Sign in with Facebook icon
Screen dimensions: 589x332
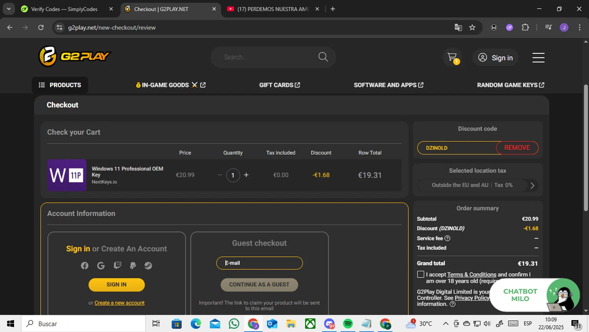coord(84,266)
